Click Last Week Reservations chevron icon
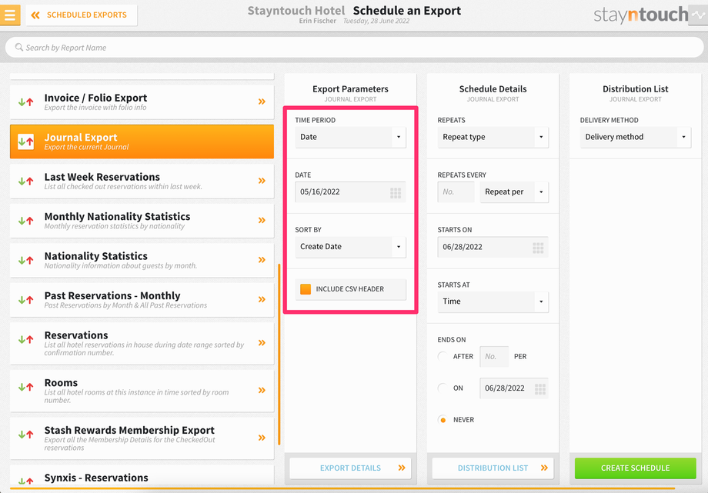 pyautogui.click(x=262, y=181)
